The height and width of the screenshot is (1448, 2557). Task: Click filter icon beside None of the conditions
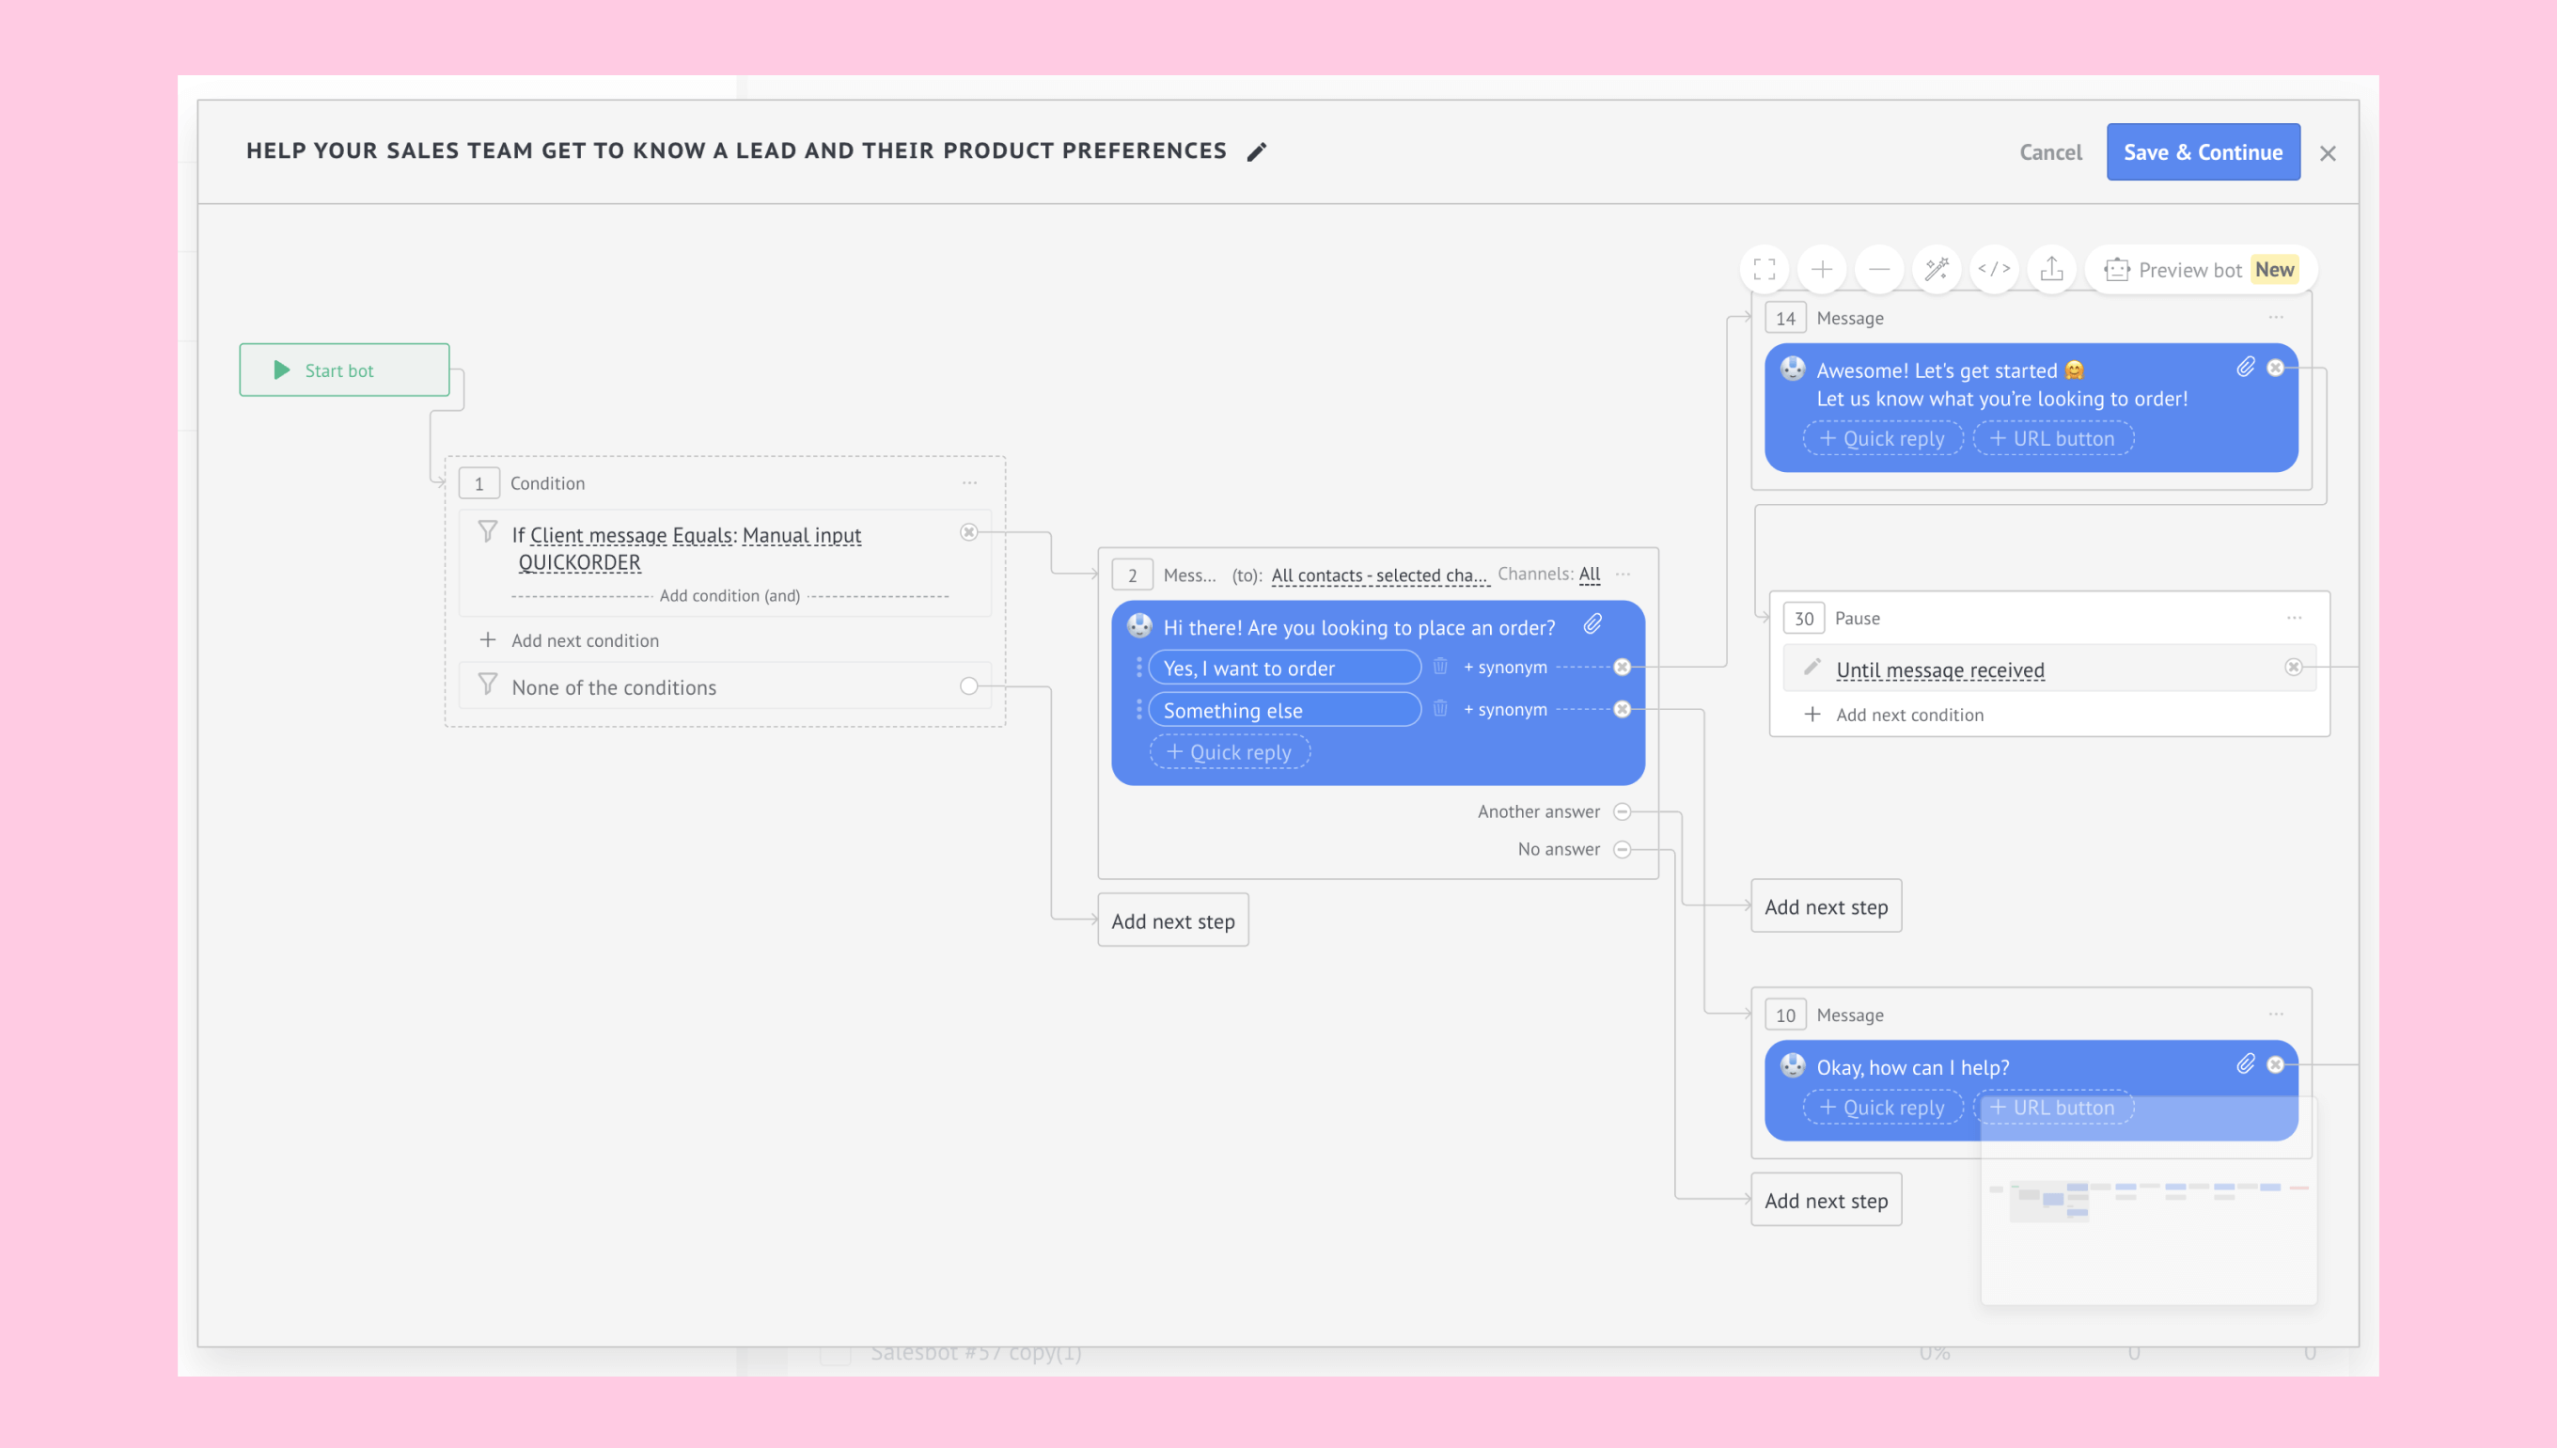click(x=487, y=685)
